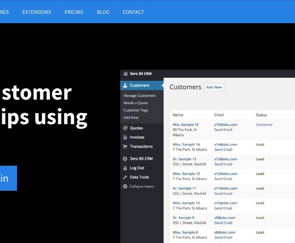The image size is (295, 243).
Task: Click the Add New button beside Customers heading
Action: pos(214,87)
